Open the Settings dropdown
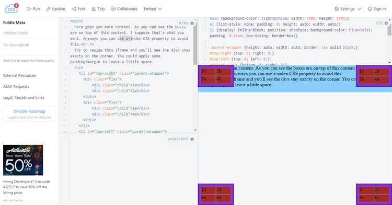The image size is (392, 205). pos(348,9)
